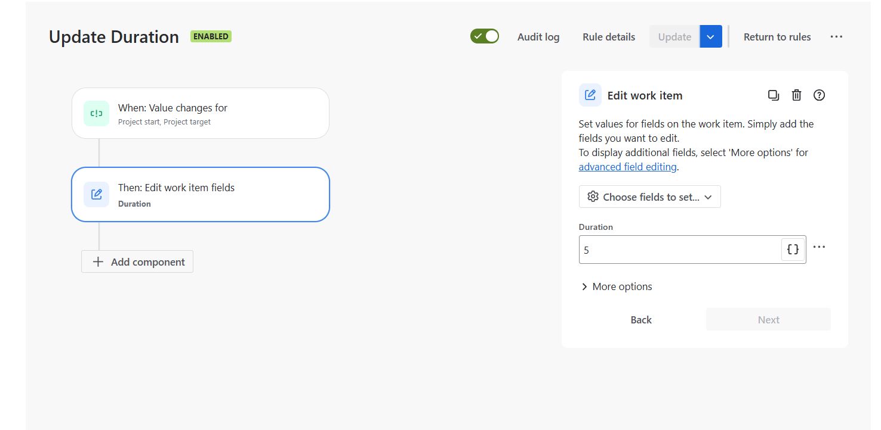Expand More options

616,286
